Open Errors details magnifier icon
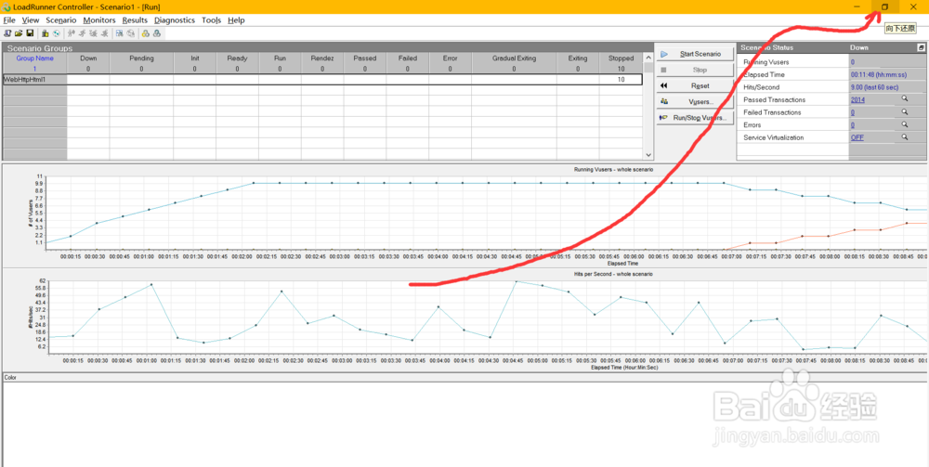This screenshot has height=467, width=929. 905,125
